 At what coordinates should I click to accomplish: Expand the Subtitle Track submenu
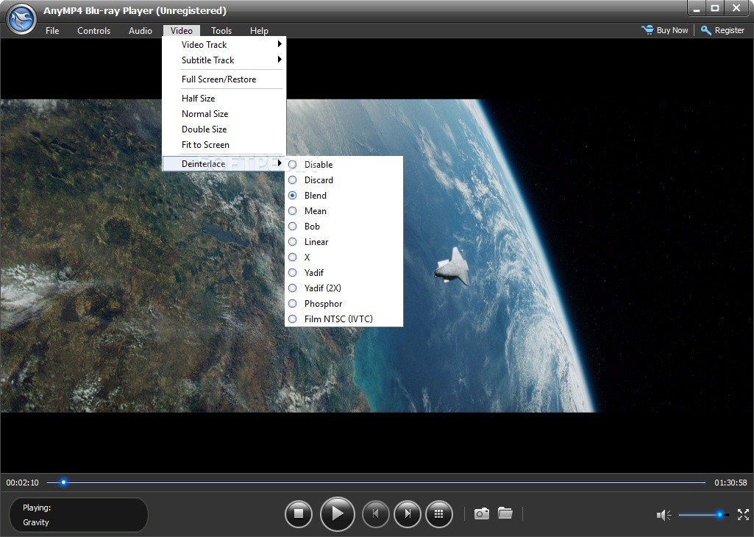coord(224,60)
